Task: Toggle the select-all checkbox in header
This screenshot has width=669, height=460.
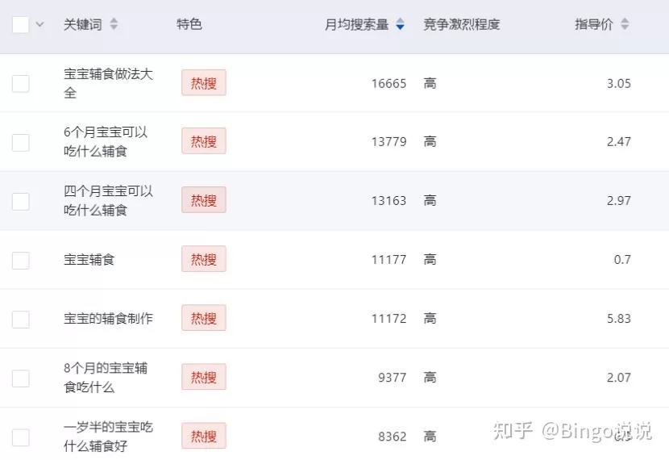Action: click(x=20, y=24)
